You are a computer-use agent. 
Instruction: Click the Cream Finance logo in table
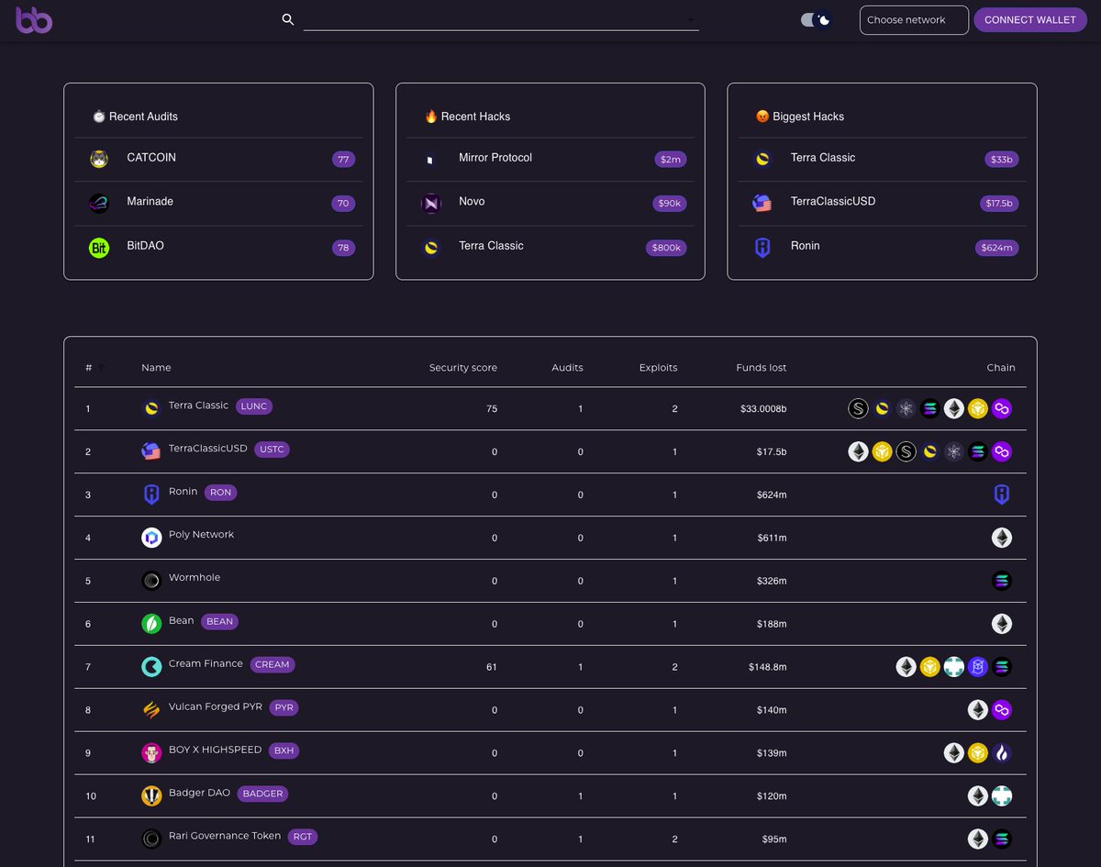point(151,667)
